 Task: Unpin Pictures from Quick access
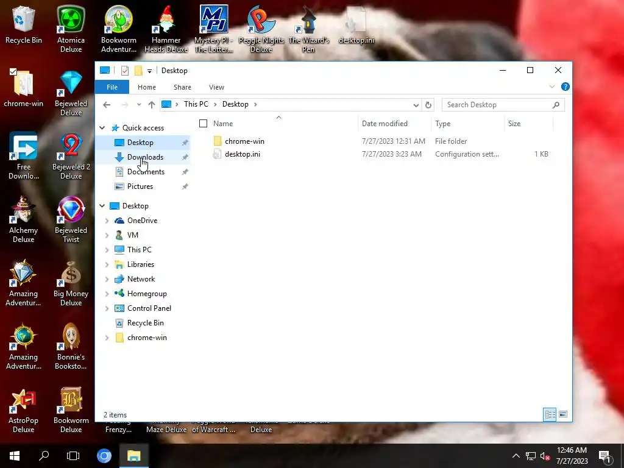click(x=185, y=186)
